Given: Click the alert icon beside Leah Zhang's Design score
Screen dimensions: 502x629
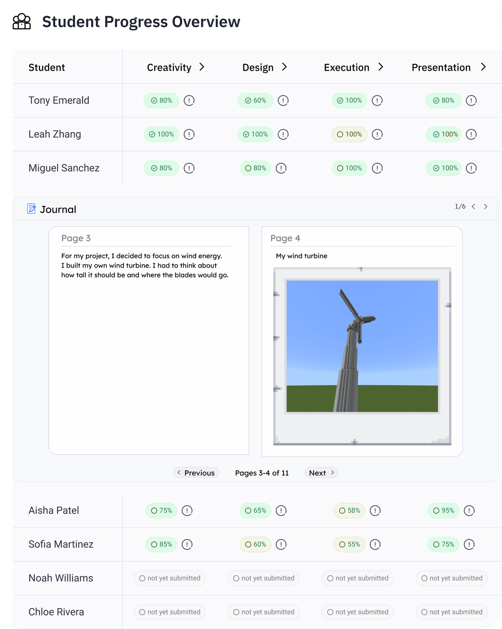Looking at the screenshot, I should 283,134.
